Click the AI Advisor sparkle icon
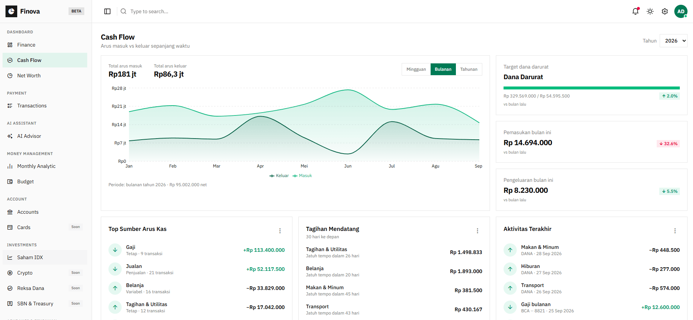Viewport: 693px width, 320px height. click(x=10, y=136)
